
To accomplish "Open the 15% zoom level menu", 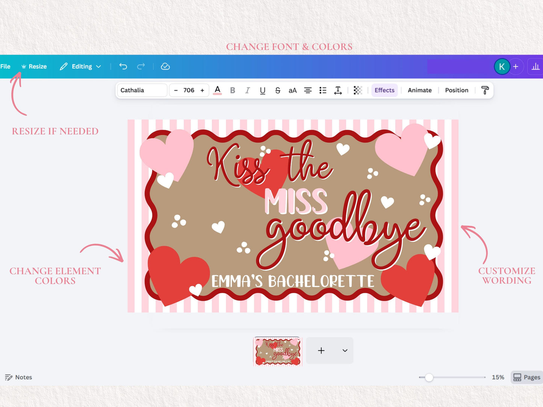I will 498,377.
